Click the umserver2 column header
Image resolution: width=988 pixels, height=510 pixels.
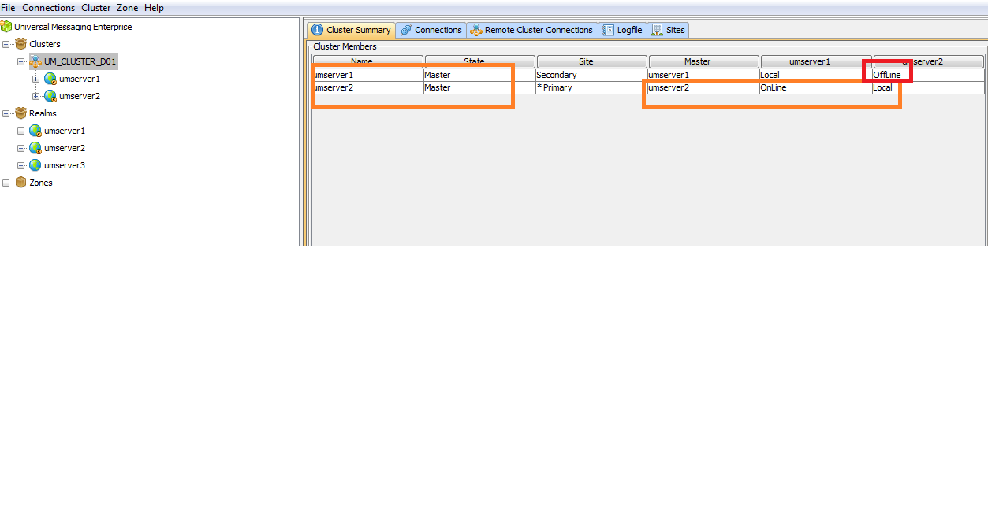[928, 61]
